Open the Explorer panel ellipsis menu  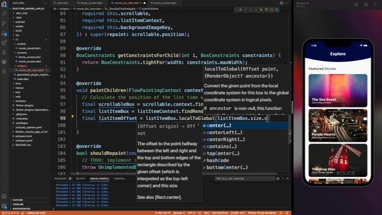(45, 3)
